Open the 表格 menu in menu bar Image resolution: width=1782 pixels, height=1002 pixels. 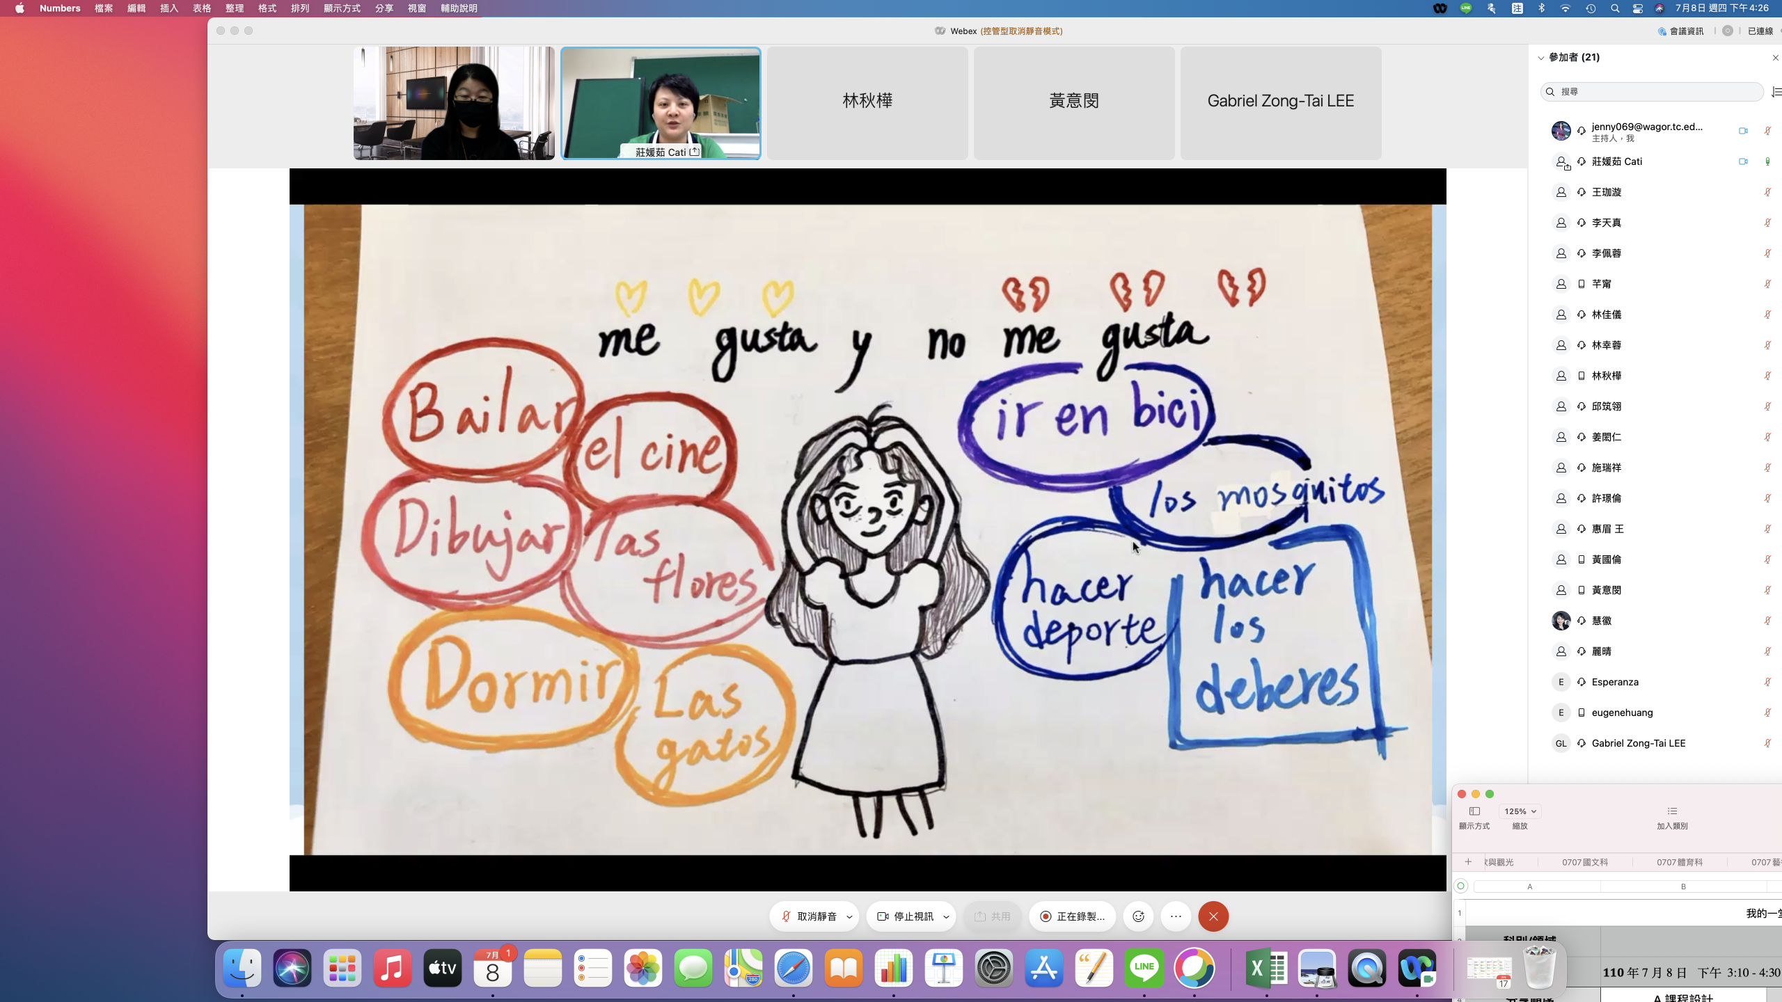[202, 8]
